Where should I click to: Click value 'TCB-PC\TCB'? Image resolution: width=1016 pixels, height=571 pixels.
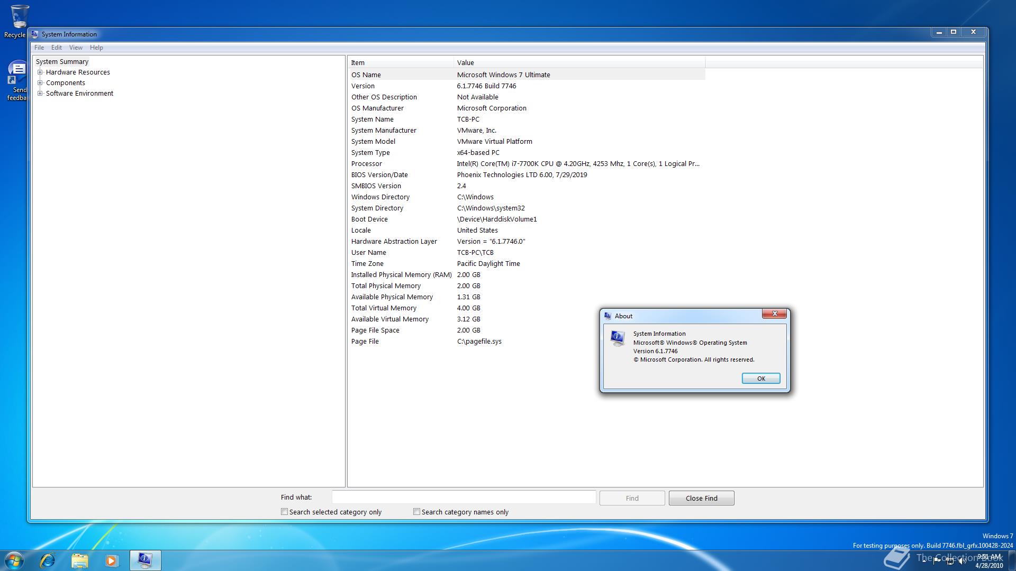pos(475,253)
